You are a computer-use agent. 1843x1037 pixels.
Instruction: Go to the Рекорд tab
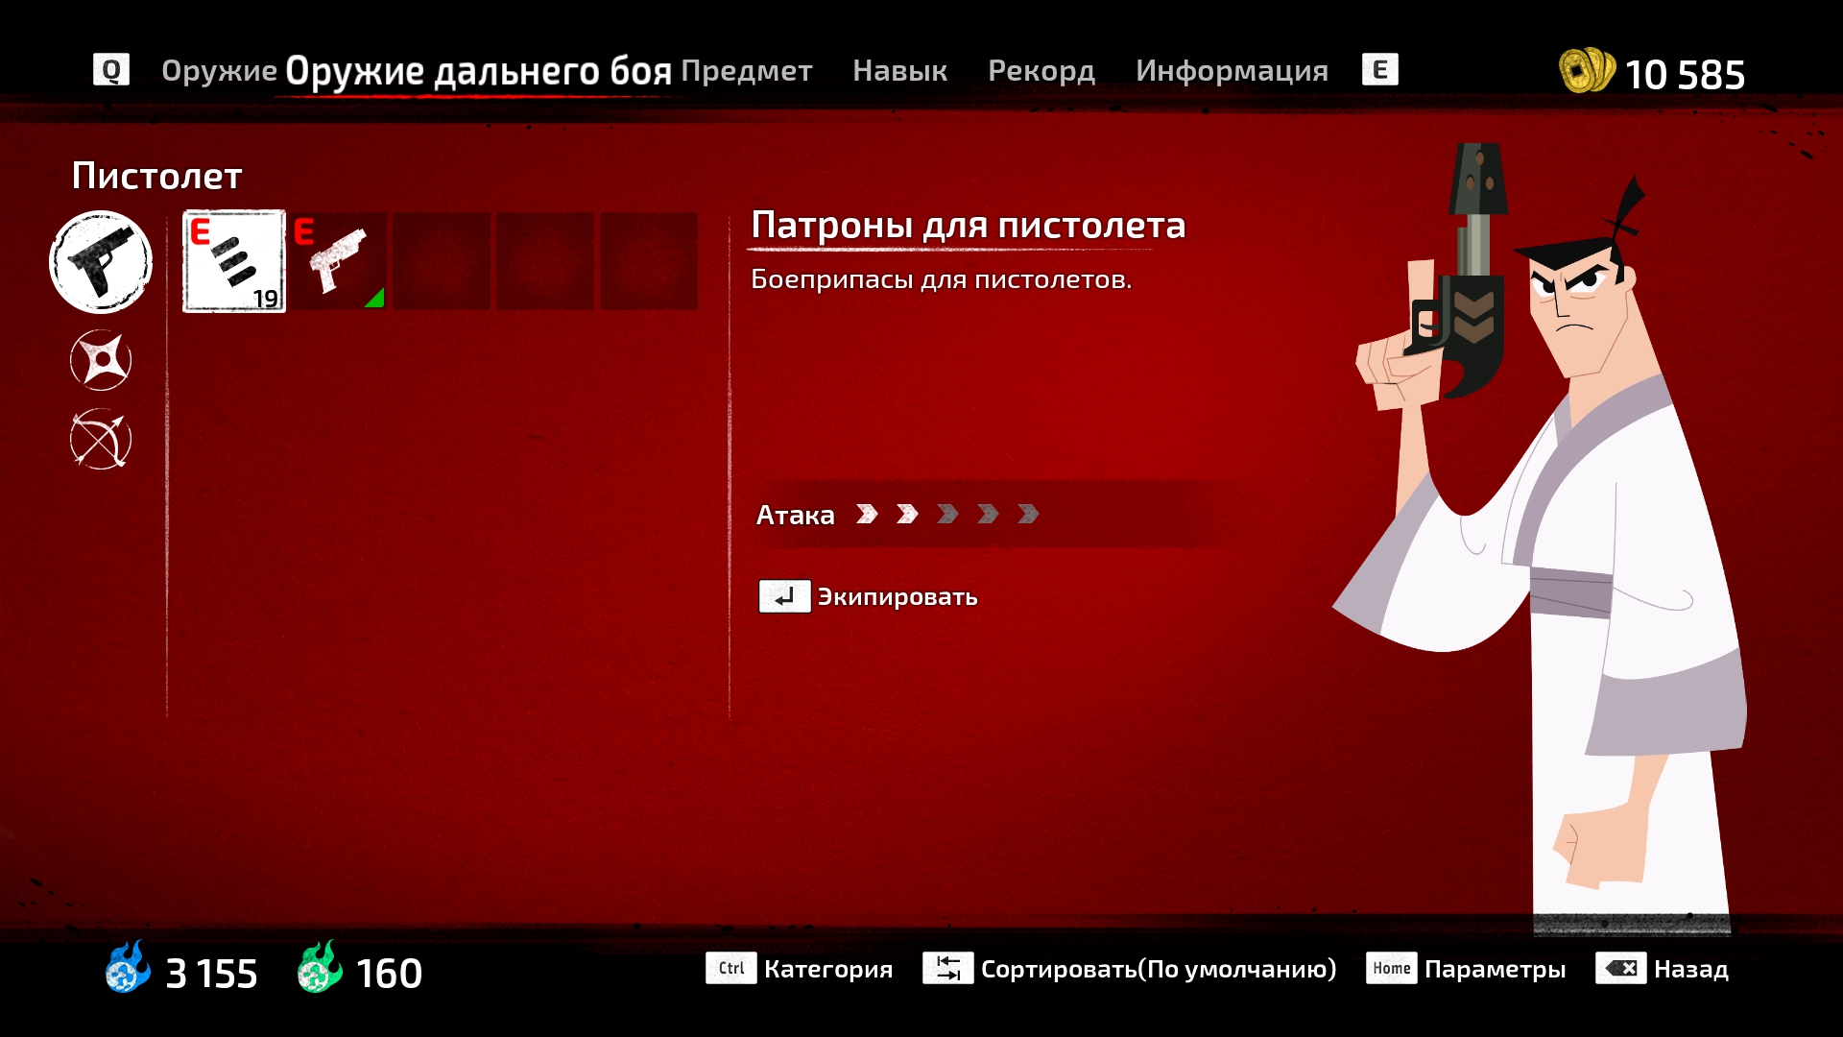(1041, 71)
